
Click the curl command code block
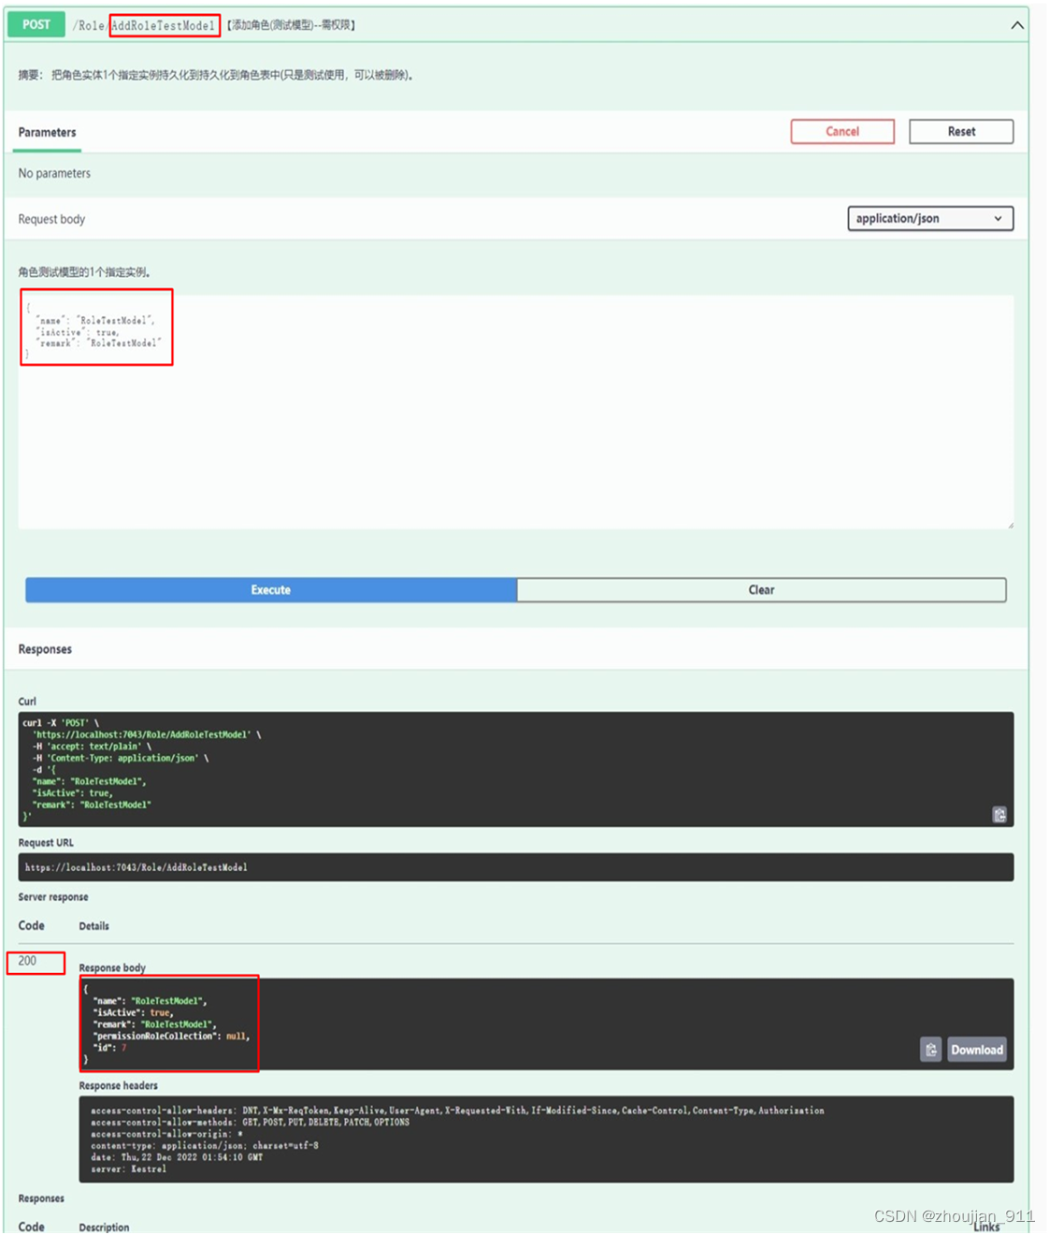516,769
